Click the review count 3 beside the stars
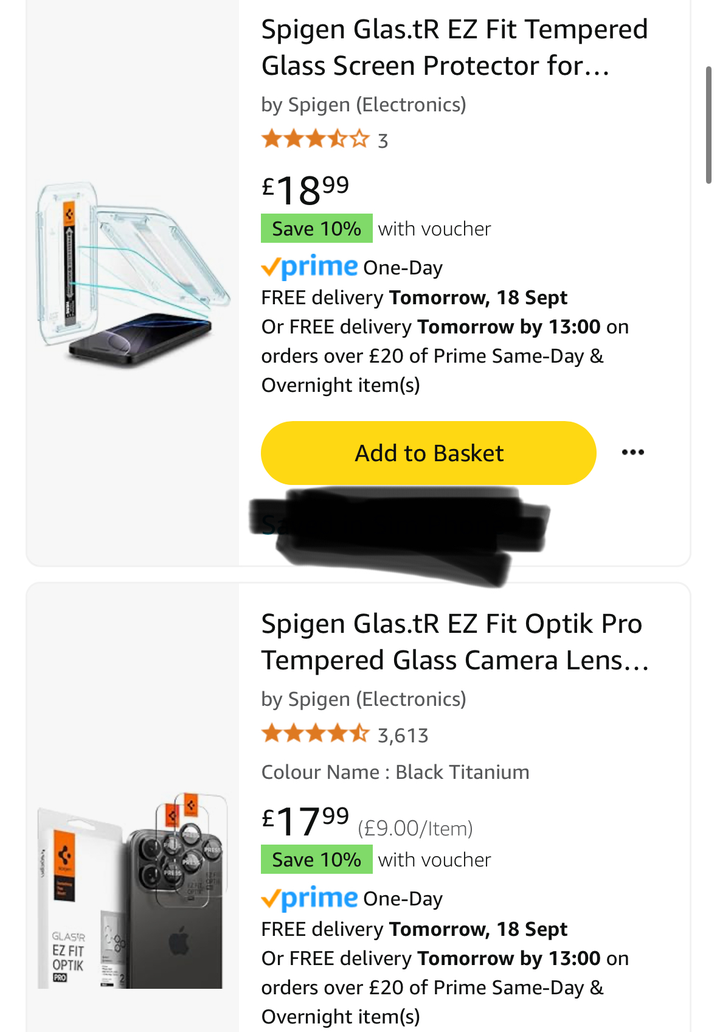 coord(383,141)
